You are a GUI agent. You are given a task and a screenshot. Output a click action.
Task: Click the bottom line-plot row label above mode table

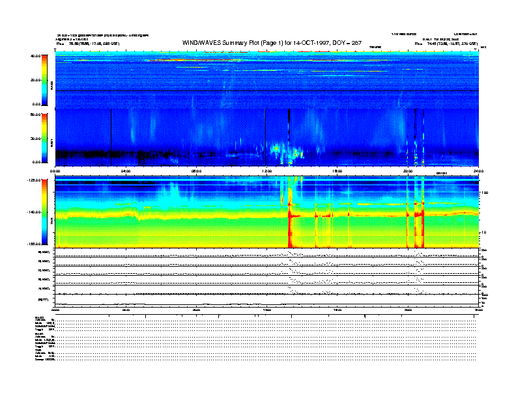pos(43,300)
